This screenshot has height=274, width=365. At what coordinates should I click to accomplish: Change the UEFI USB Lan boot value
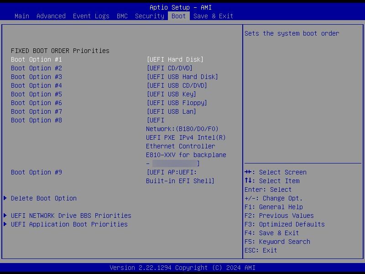tap(171, 111)
